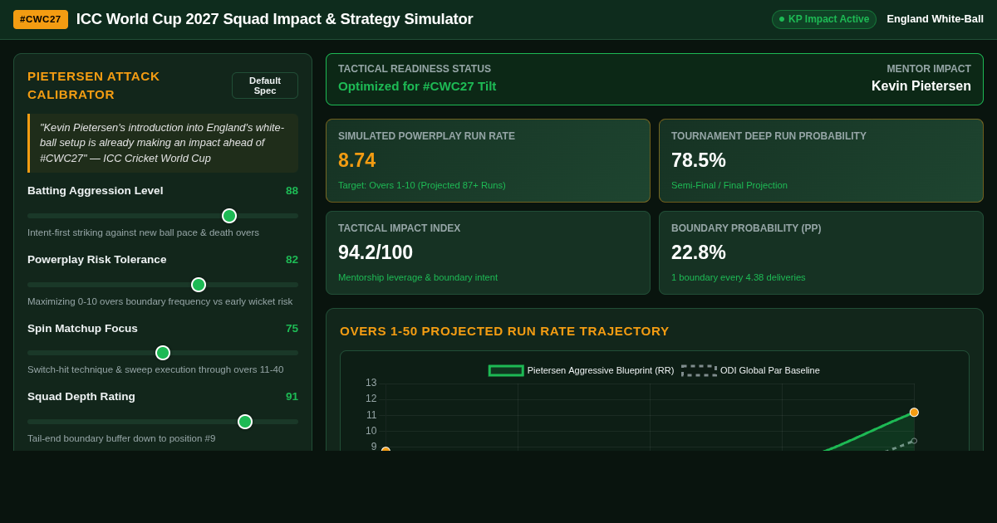Click the 22.8% boundary value
This screenshot has width=997, height=523.
[699, 252]
